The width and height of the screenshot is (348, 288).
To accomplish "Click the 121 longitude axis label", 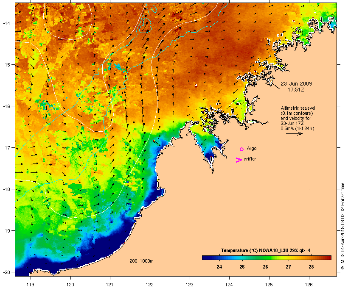I will coord(110,285).
